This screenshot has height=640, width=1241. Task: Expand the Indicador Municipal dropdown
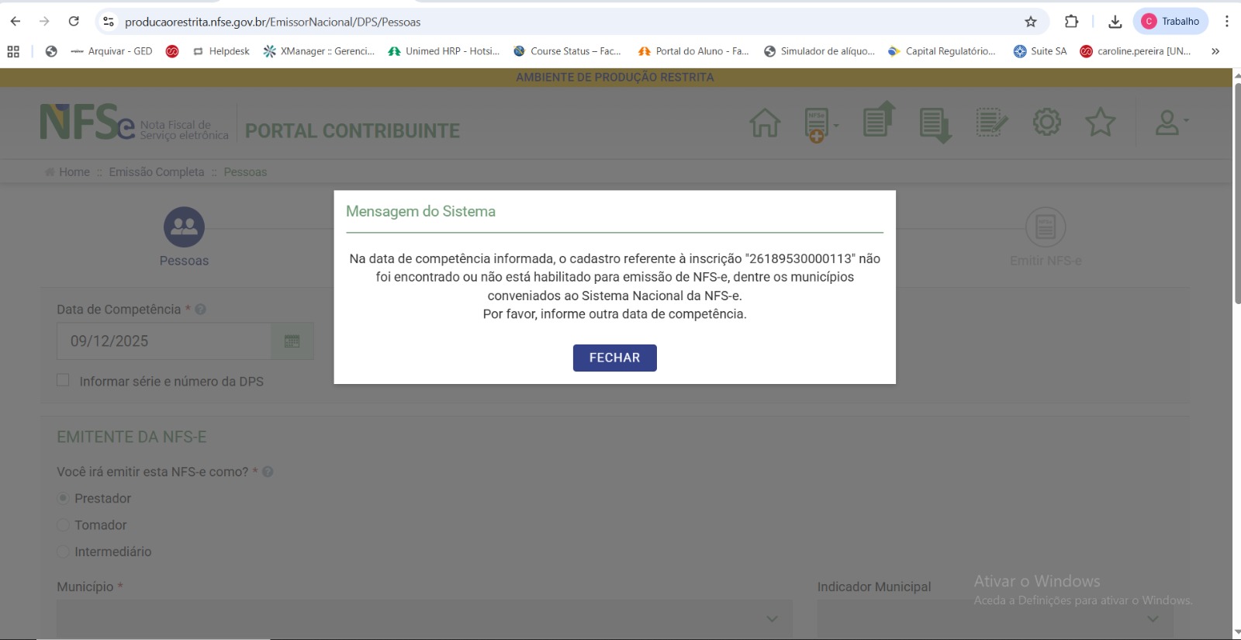click(994, 618)
